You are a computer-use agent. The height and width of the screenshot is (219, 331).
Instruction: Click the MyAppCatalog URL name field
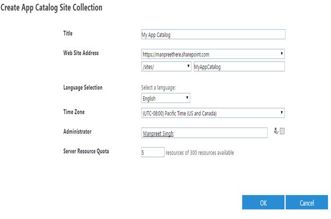point(239,66)
